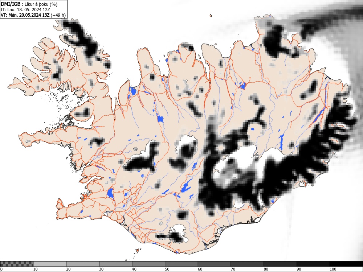
Task: Choose the mid-gray swatch starting at 50
Action: [x=181, y=264]
